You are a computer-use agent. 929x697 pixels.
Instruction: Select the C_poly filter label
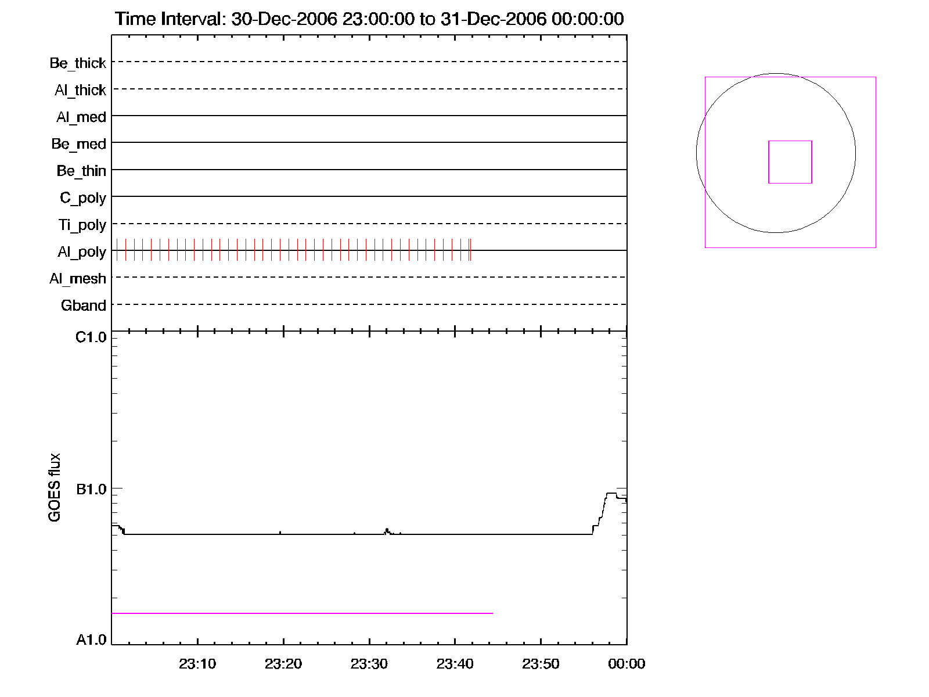pos(82,198)
